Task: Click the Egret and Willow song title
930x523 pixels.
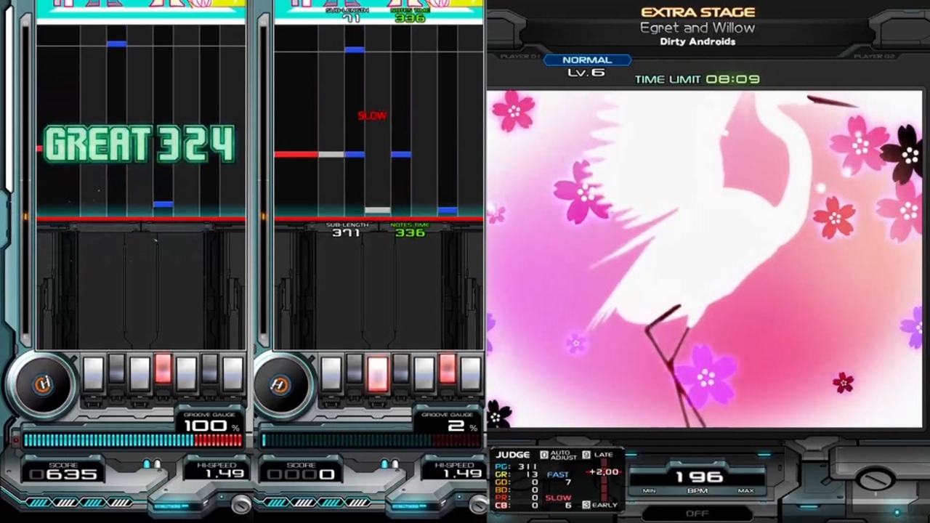Action: (697, 28)
